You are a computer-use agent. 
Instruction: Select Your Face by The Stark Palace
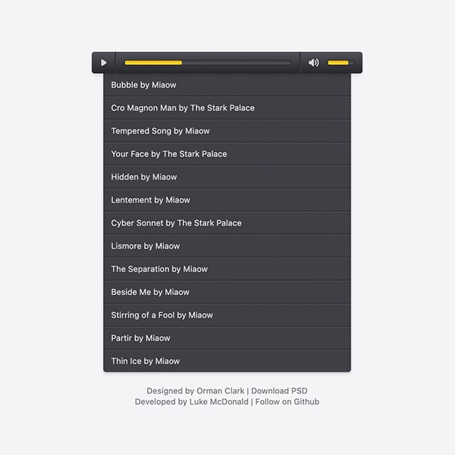click(x=227, y=154)
